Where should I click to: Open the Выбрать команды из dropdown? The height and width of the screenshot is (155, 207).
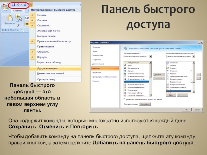pos(138,57)
